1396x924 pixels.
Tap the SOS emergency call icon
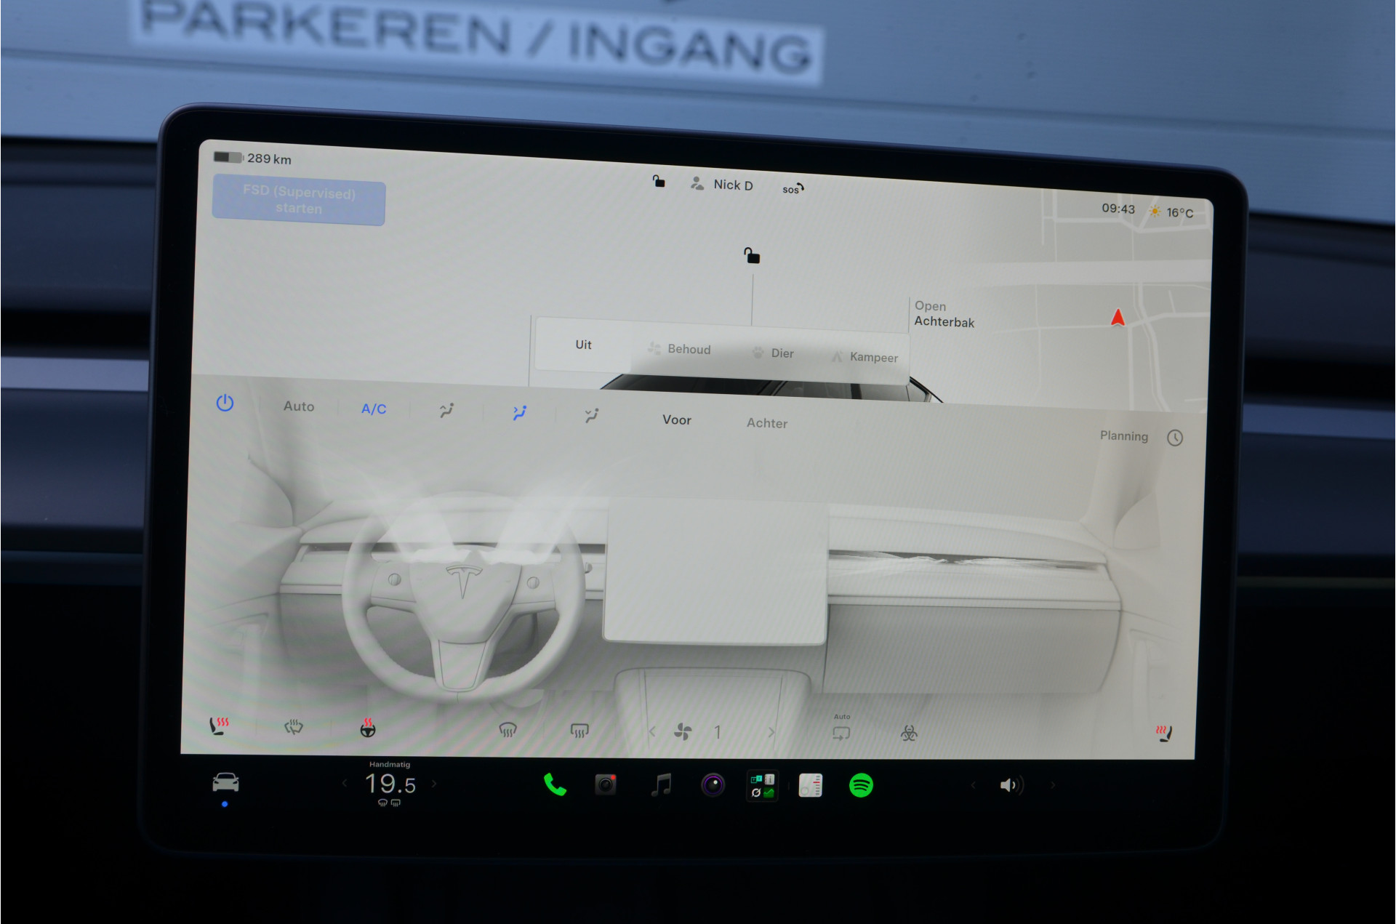click(x=793, y=188)
